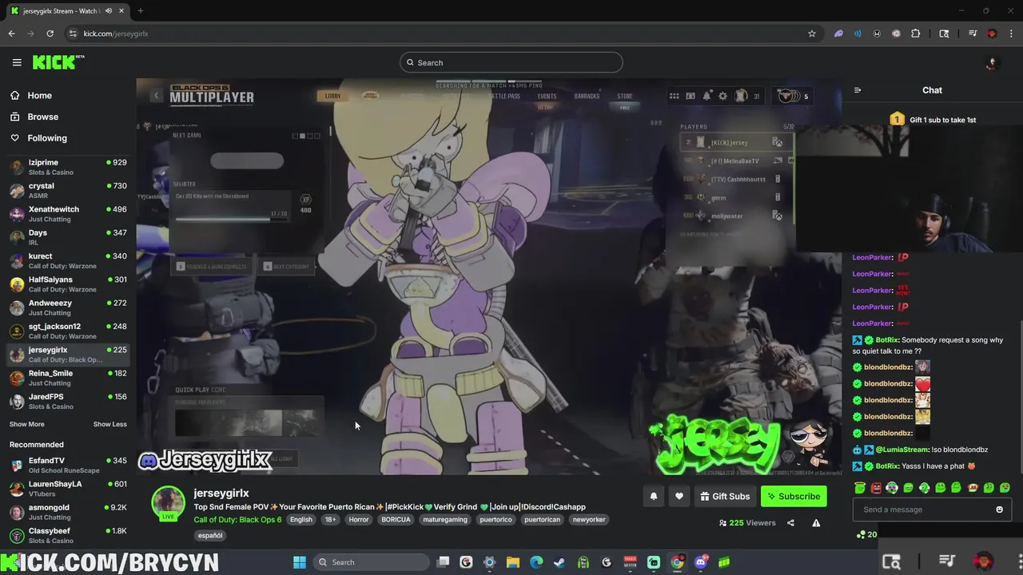Open HalfSaiyans channel in sidebar
The width and height of the screenshot is (1023, 575).
pos(68,284)
